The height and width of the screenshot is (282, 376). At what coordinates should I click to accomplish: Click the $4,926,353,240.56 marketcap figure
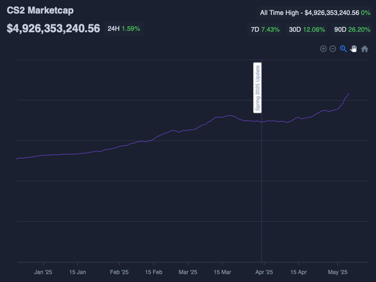[53, 28]
